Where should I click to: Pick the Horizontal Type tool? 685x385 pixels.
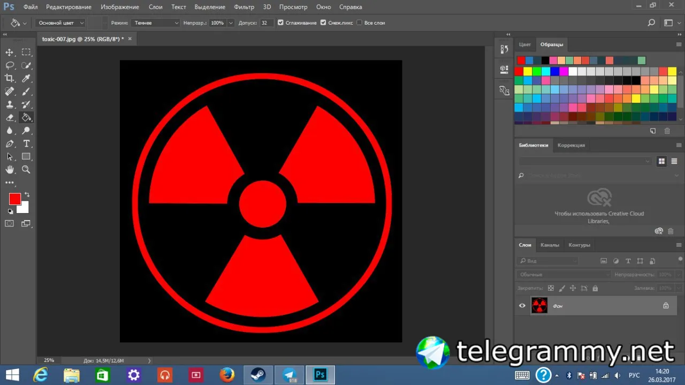tap(26, 144)
